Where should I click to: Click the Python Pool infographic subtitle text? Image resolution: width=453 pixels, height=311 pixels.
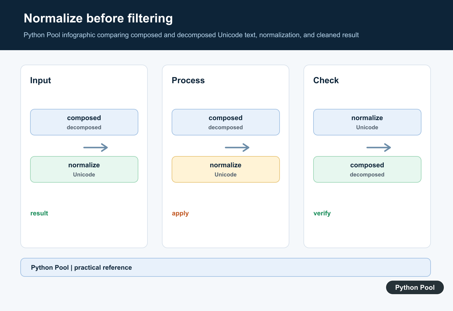click(x=191, y=35)
